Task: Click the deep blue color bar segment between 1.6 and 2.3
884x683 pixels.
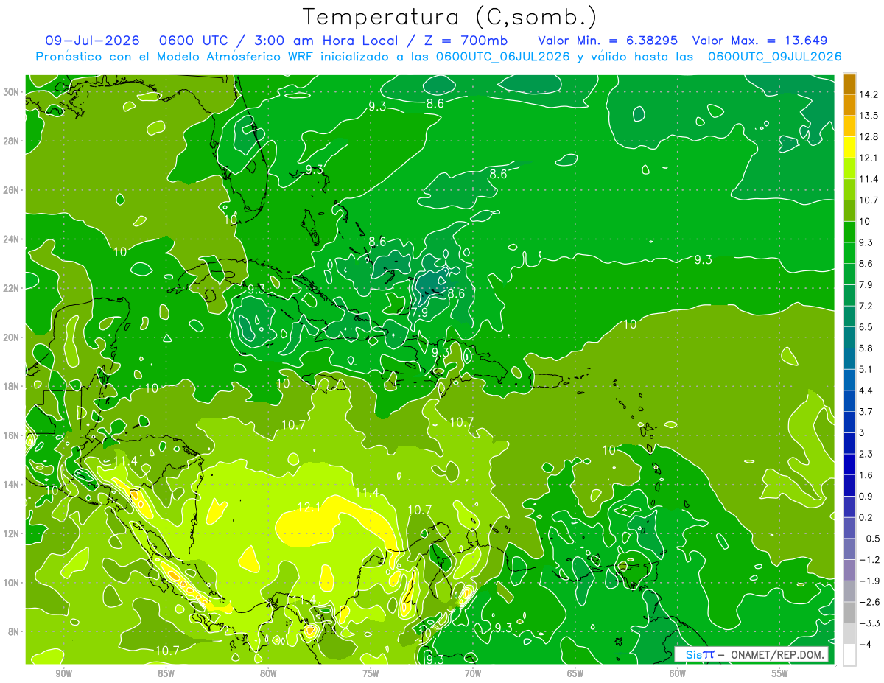Action: coord(849,464)
